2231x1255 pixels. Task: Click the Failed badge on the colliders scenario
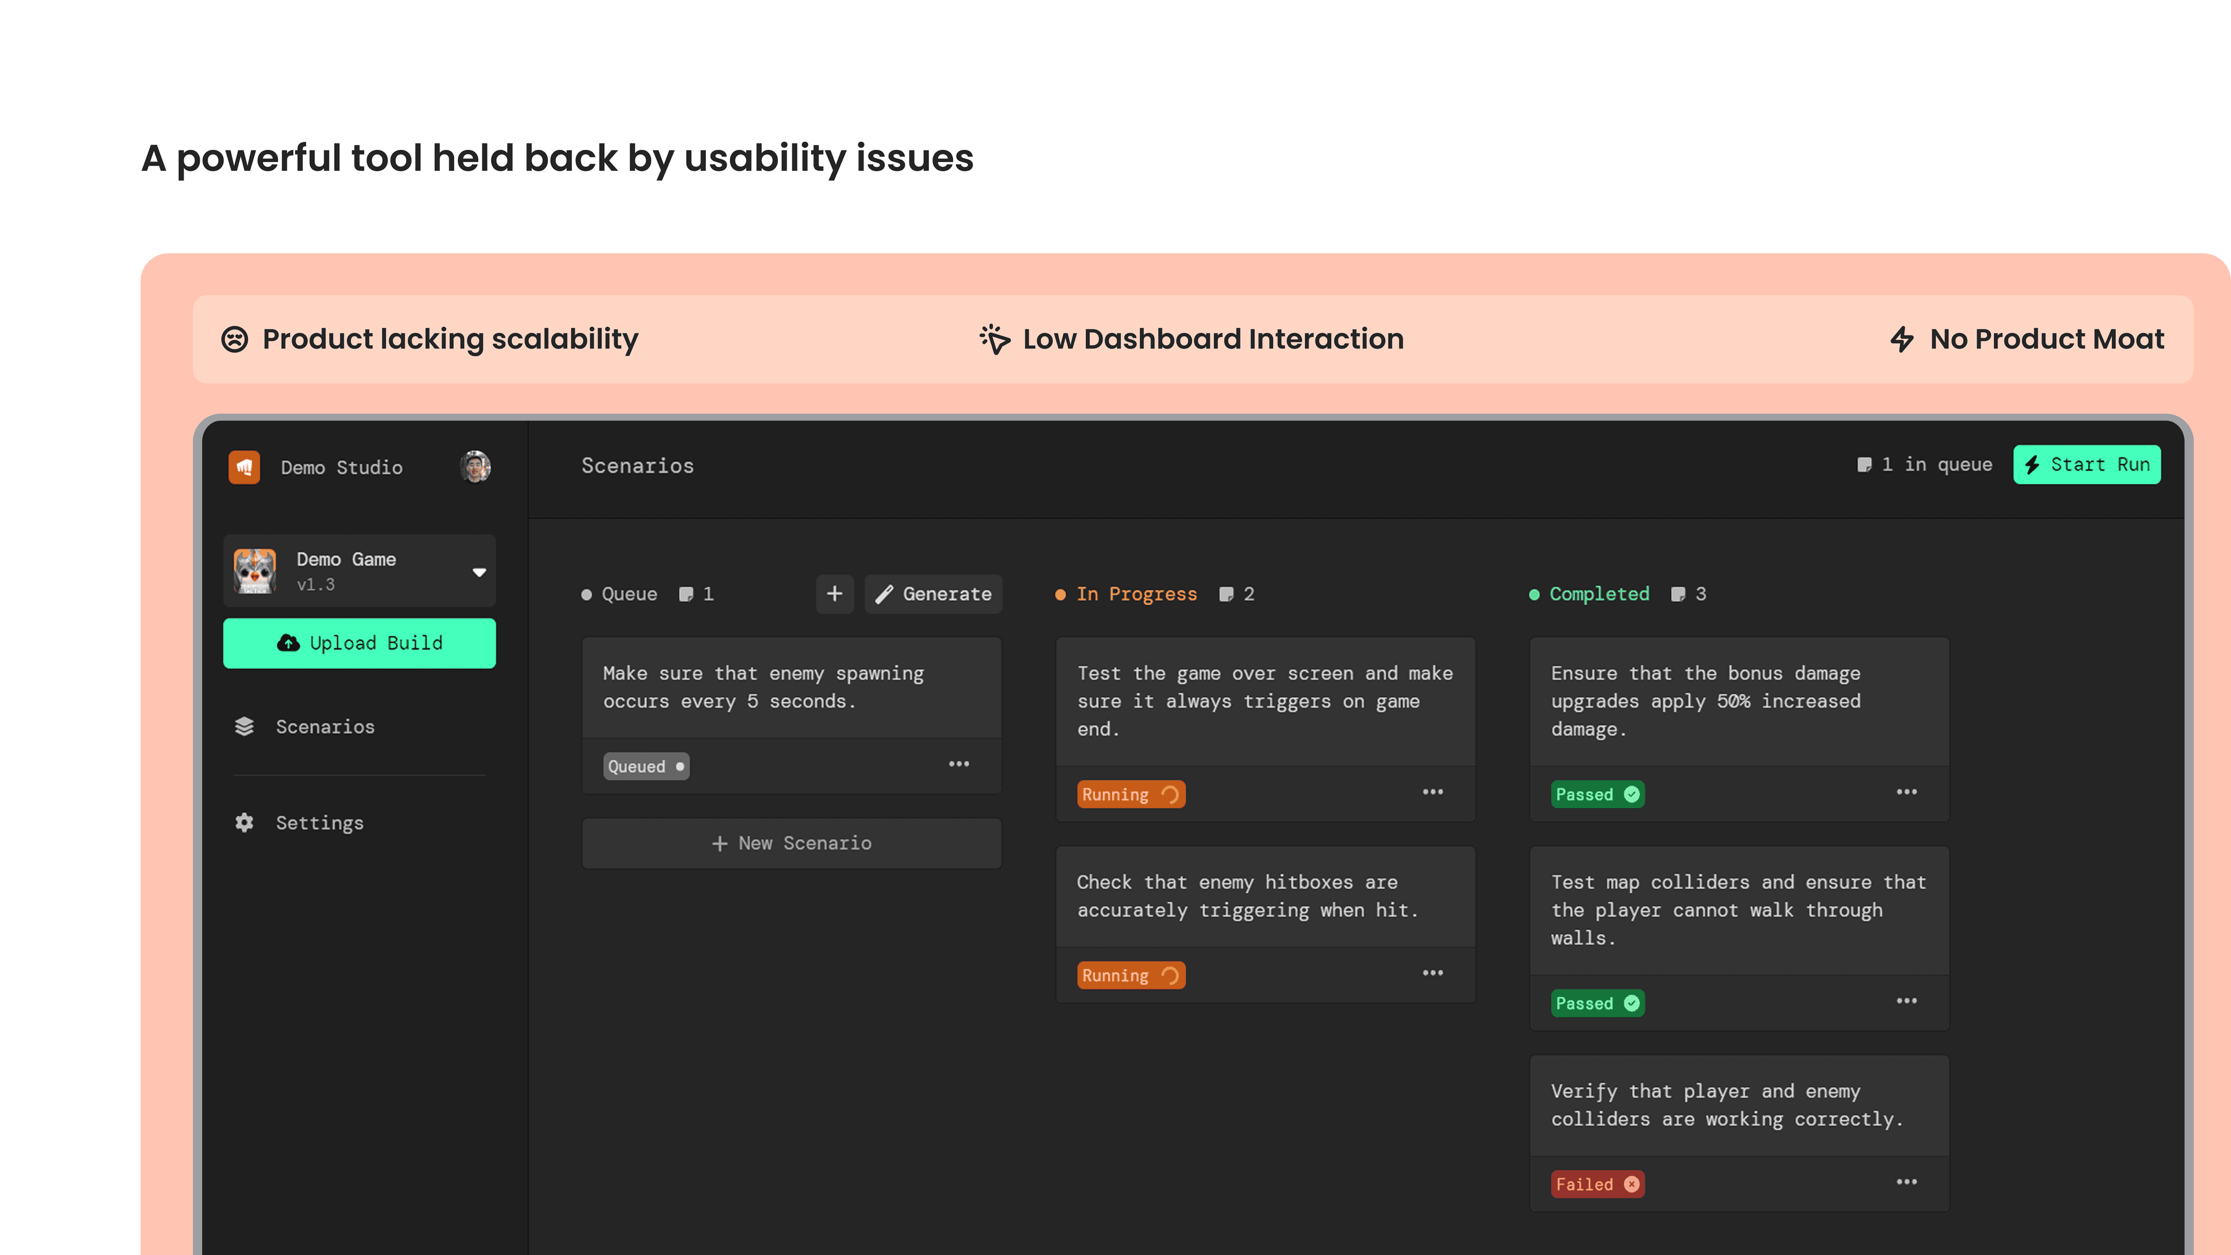[1598, 1184]
